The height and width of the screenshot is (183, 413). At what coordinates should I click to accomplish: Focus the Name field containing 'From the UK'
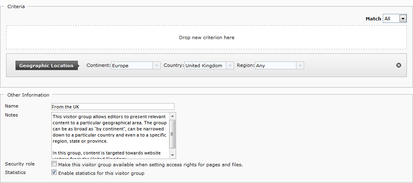(113, 107)
